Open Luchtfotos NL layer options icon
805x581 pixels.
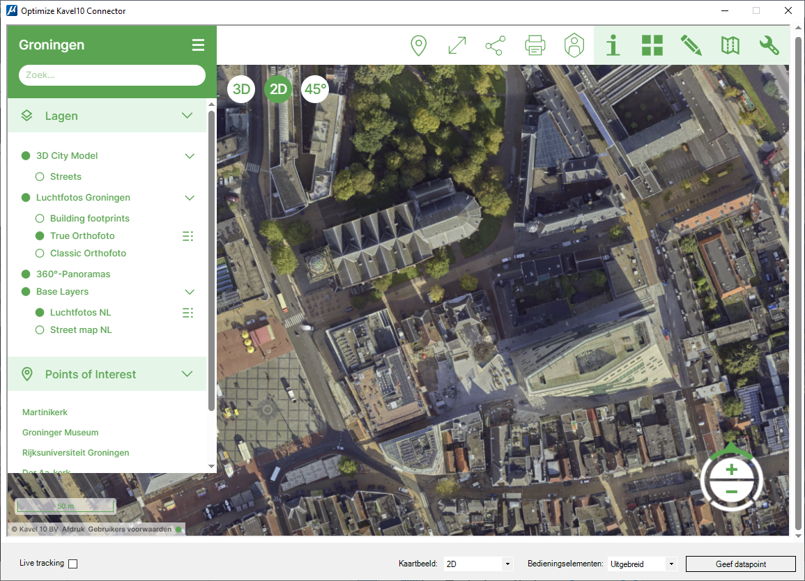coord(188,313)
